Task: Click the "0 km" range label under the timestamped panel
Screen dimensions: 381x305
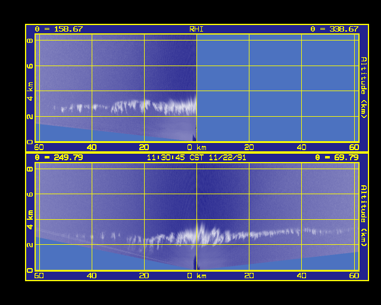Action: [197, 276]
